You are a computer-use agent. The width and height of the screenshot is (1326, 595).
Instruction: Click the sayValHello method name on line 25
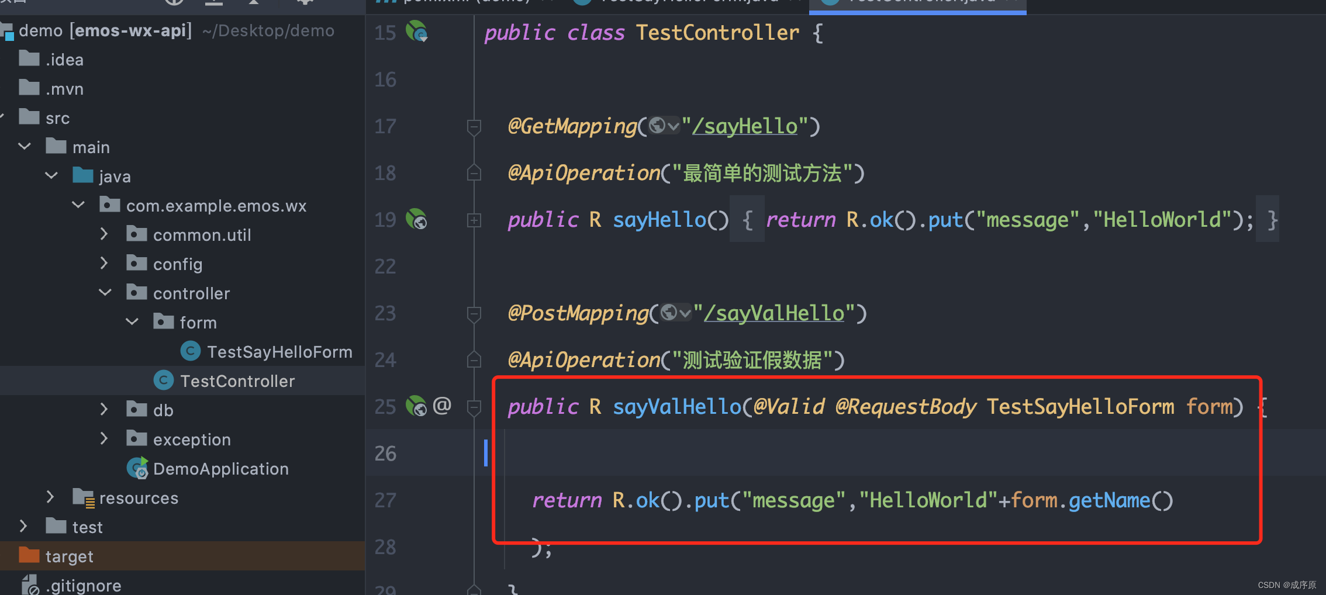tap(677, 406)
